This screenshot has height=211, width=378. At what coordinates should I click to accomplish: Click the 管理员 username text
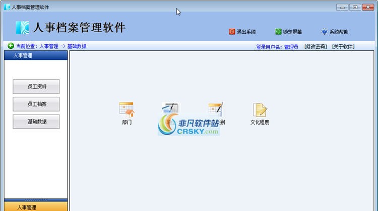coord(291,47)
